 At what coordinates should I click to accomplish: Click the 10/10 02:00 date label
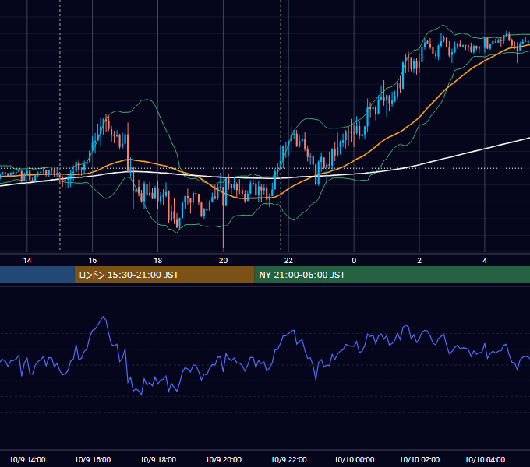(419, 459)
